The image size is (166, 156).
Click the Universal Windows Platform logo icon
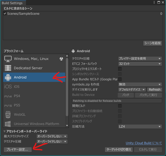8,124
